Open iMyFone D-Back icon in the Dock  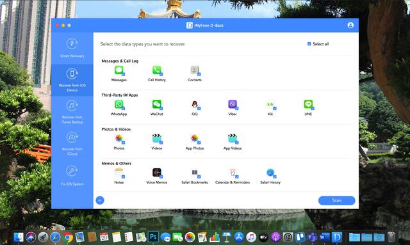[x=337, y=237]
